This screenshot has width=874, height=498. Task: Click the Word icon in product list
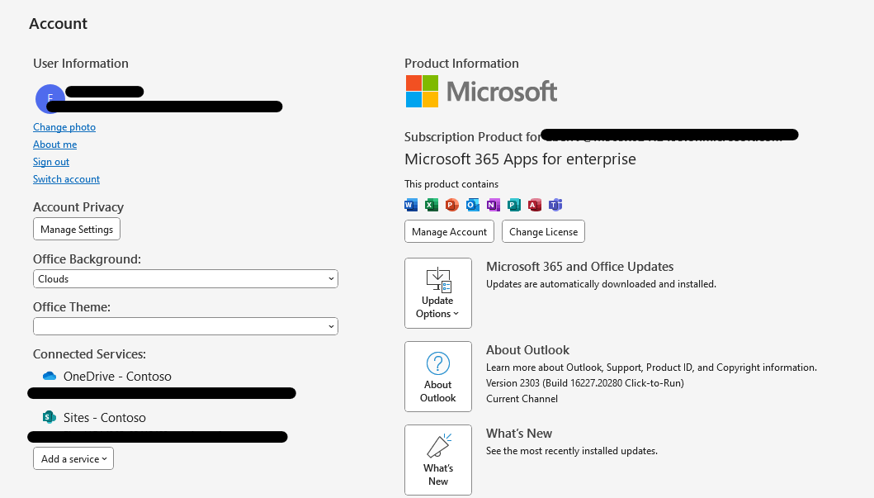(x=411, y=205)
